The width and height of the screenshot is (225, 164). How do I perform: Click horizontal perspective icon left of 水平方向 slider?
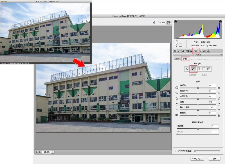coord(177,99)
